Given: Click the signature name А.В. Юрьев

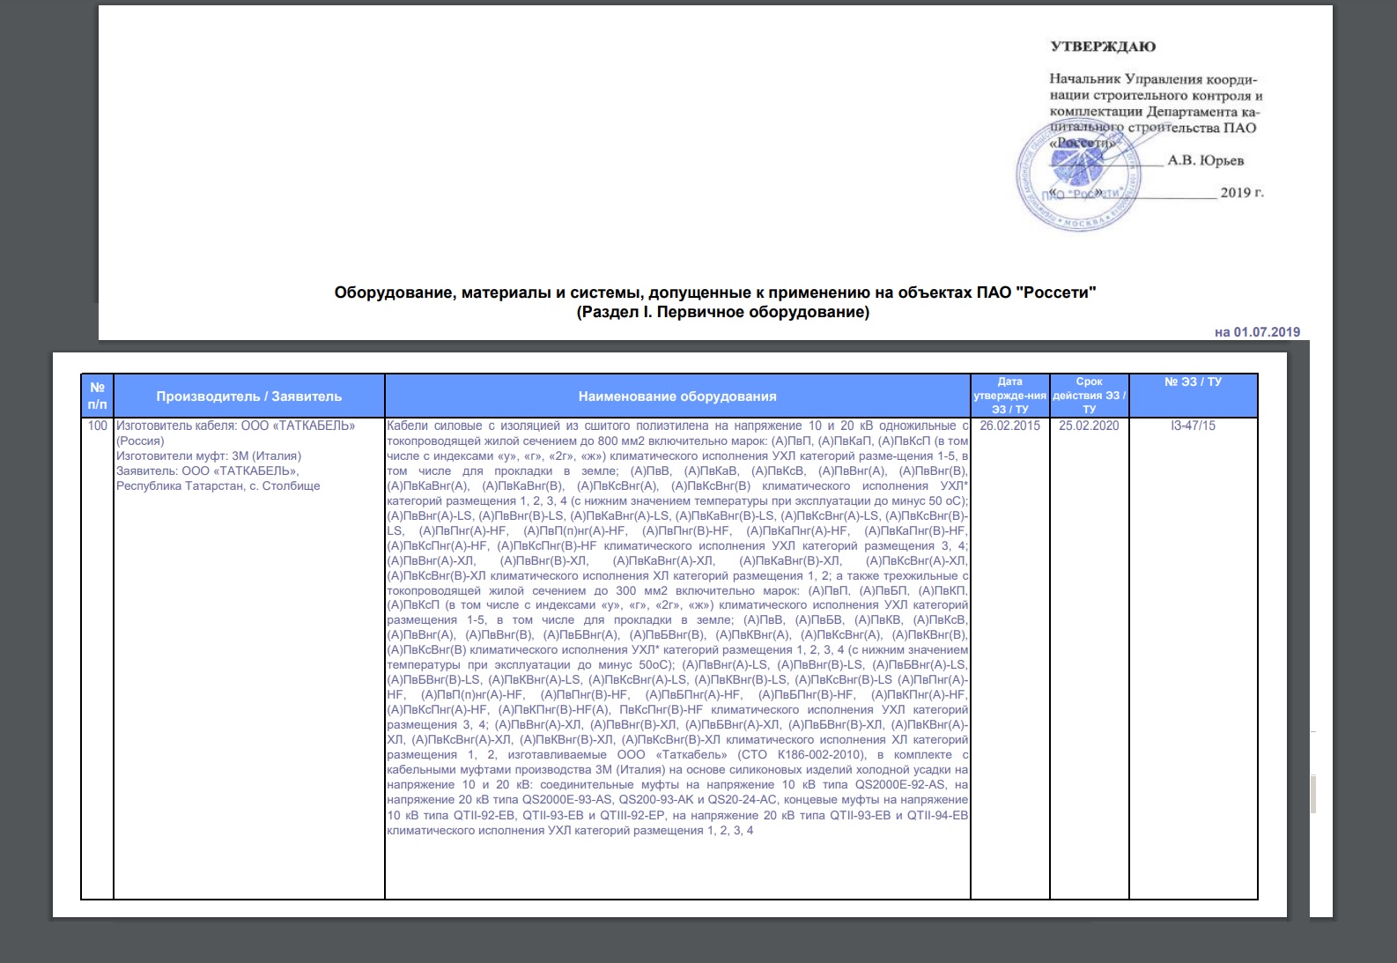Looking at the screenshot, I should pos(1206,160).
